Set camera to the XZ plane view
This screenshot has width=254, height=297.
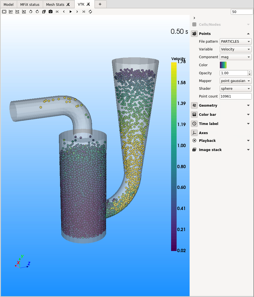click(24, 12)
